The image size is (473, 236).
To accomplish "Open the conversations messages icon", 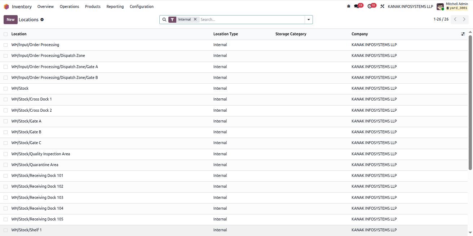I will (357, 6).
